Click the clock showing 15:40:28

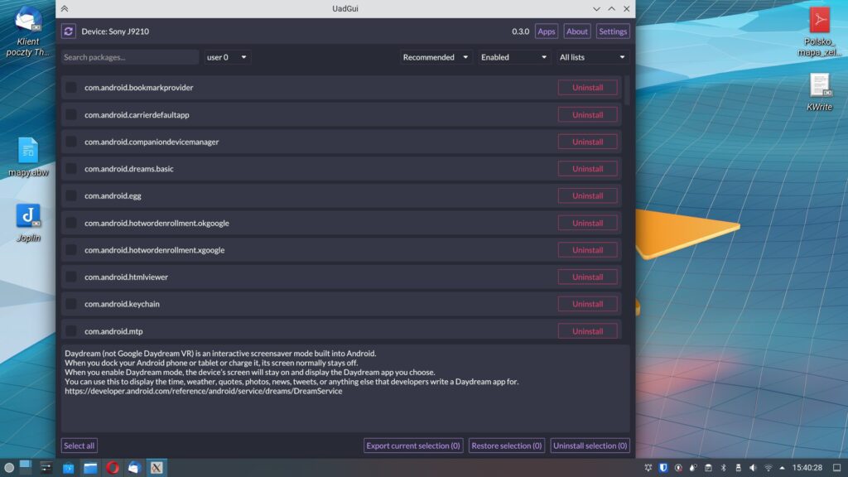pos(807,468)
